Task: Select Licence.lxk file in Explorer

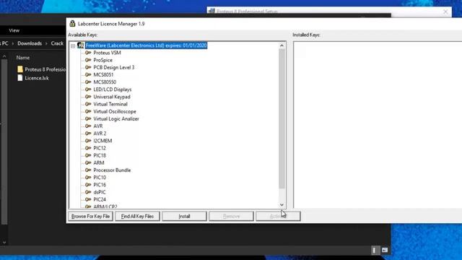Action: 33,78
